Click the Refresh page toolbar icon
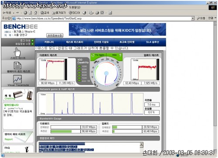Viewport: 218px width, 158px height. [x=31, y=13]
